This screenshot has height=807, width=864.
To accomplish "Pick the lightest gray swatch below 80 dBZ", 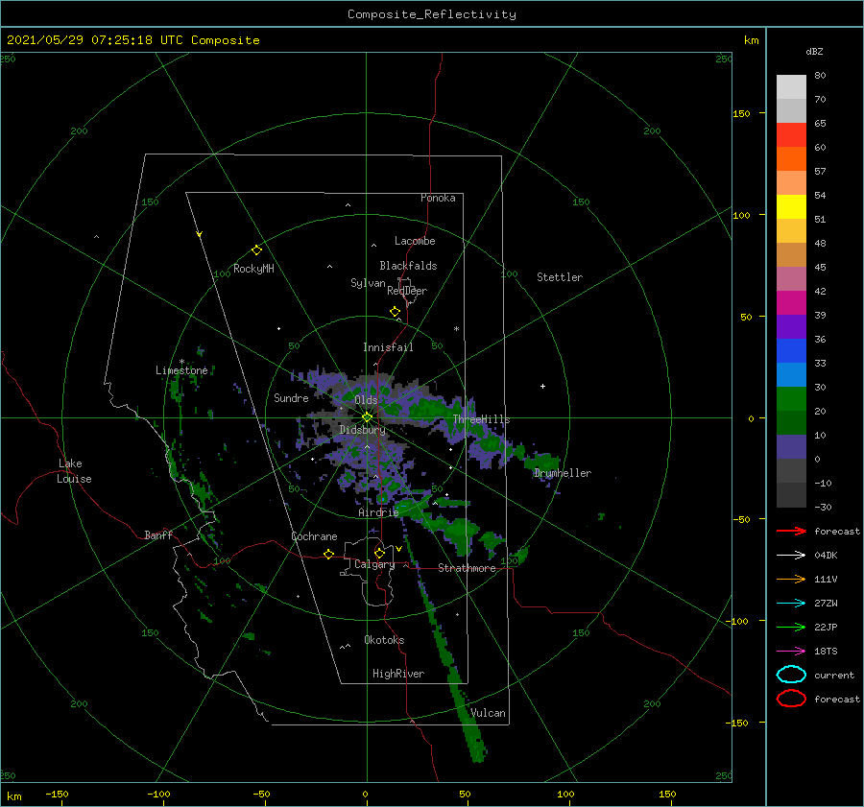I will click(x=791, y=86).
